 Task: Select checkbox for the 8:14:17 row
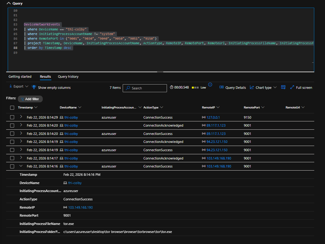12,158
